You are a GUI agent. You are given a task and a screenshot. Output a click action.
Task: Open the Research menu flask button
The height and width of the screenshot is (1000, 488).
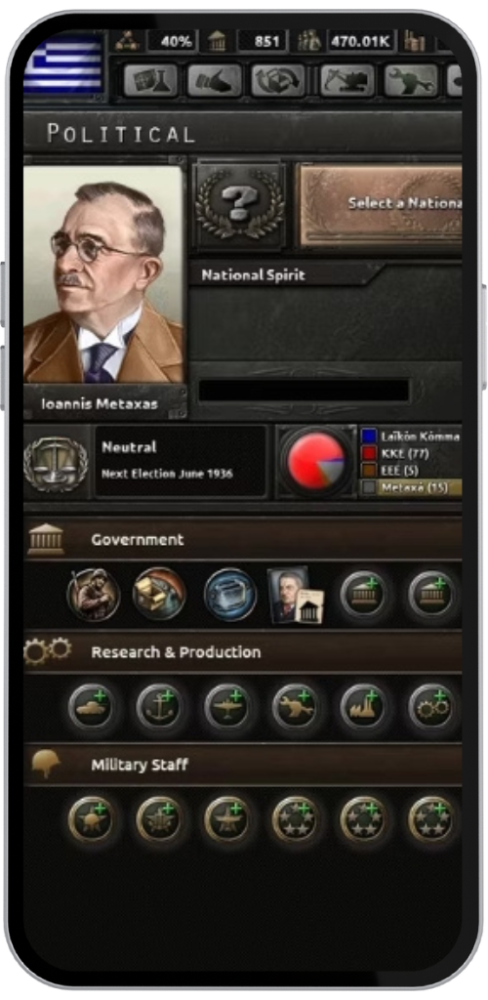pos(149,80)
